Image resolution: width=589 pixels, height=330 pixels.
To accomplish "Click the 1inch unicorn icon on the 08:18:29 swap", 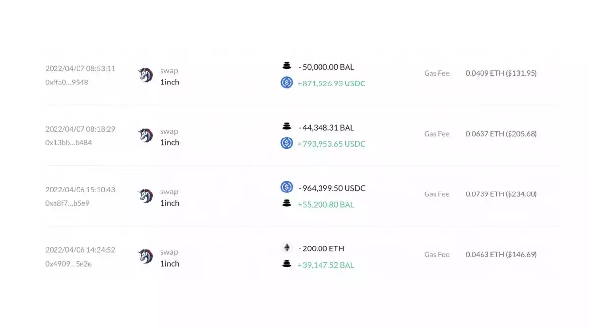I will coord(145,136).
